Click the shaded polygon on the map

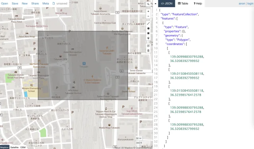tap(83, 65)
